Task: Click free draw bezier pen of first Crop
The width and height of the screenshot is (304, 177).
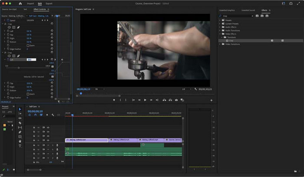Action: point(18,27)
